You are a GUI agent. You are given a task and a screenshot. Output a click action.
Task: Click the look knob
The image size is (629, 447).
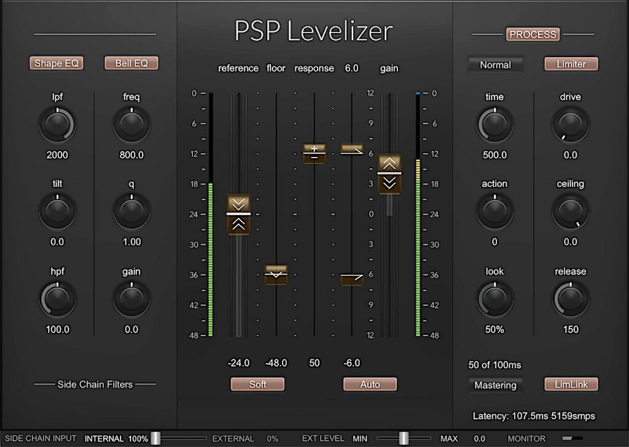[x=494, y=299]
